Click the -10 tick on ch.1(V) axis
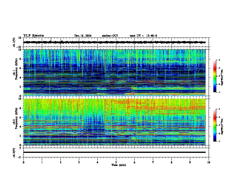235x182 pixels. tap(19, 47)
